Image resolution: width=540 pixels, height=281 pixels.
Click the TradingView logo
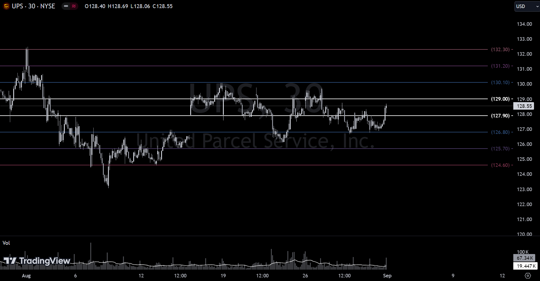click(37, 261)
